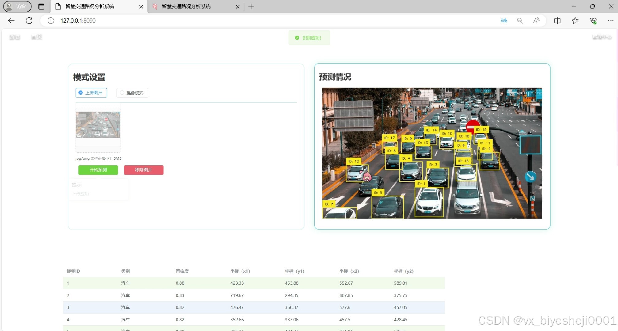Click the red 移除图片 button

point(143,170)
